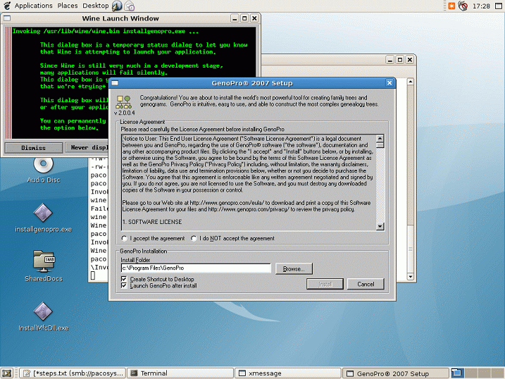Select 'I do NOT accept the agreement' option
The width and height of the screenshot is (505, 379).
pos(194,238)
